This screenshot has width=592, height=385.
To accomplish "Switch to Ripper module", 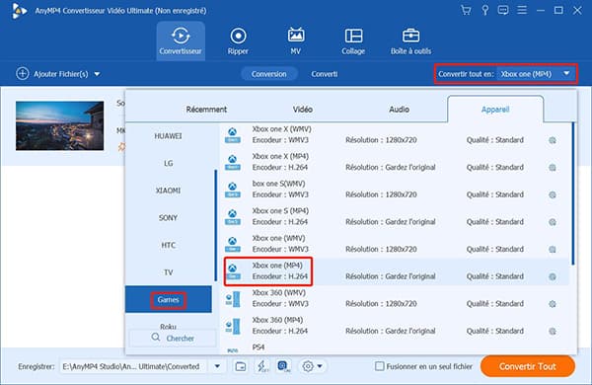I will (x=238, y=40).
